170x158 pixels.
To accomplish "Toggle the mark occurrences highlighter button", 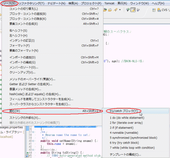I will click(x=133, y=10).
